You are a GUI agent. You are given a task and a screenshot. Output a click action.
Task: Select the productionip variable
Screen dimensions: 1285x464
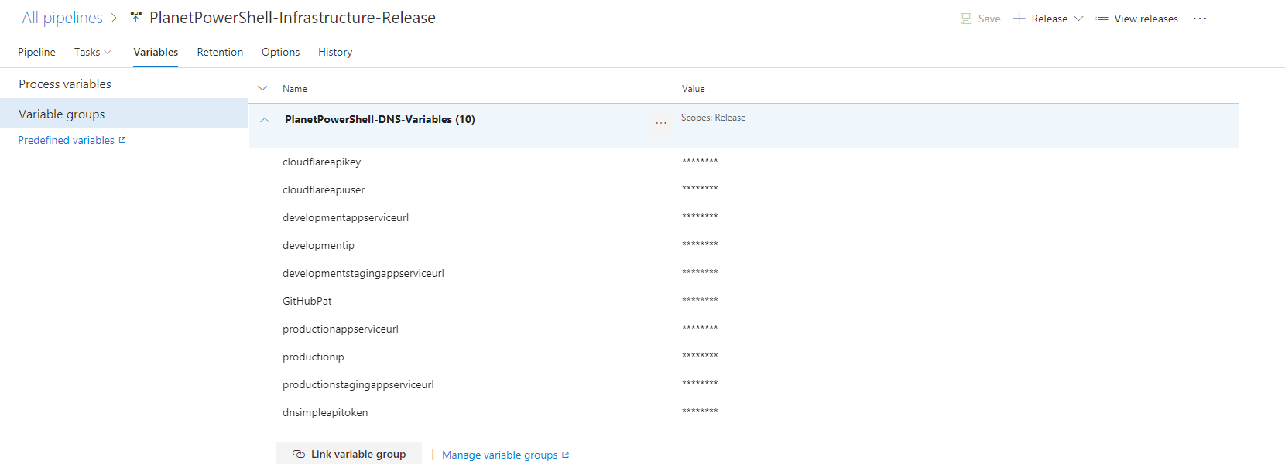click(314, 357)
